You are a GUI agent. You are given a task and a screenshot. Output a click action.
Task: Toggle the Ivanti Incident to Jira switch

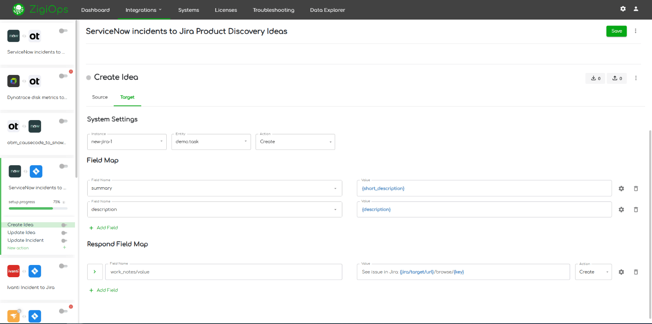point(63,266)
